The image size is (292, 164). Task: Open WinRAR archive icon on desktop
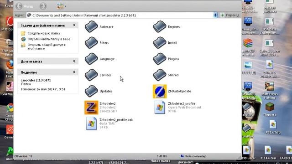click(248, 43)
